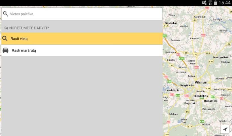Select the Lentvaris label on the map
The height and width of the screenshot is (136, 232).
(x=172, y=90)
